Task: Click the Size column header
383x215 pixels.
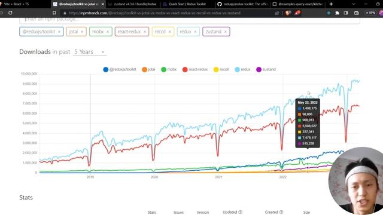Action: tap(306, 213)
